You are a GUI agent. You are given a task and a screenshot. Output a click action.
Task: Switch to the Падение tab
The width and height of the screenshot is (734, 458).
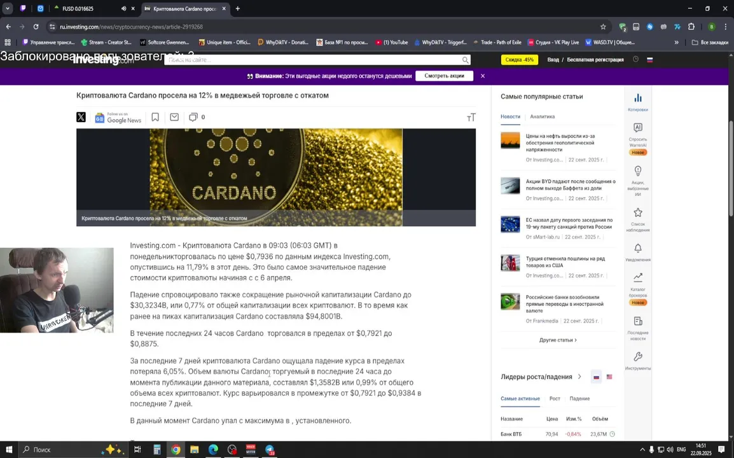(579, 399)
